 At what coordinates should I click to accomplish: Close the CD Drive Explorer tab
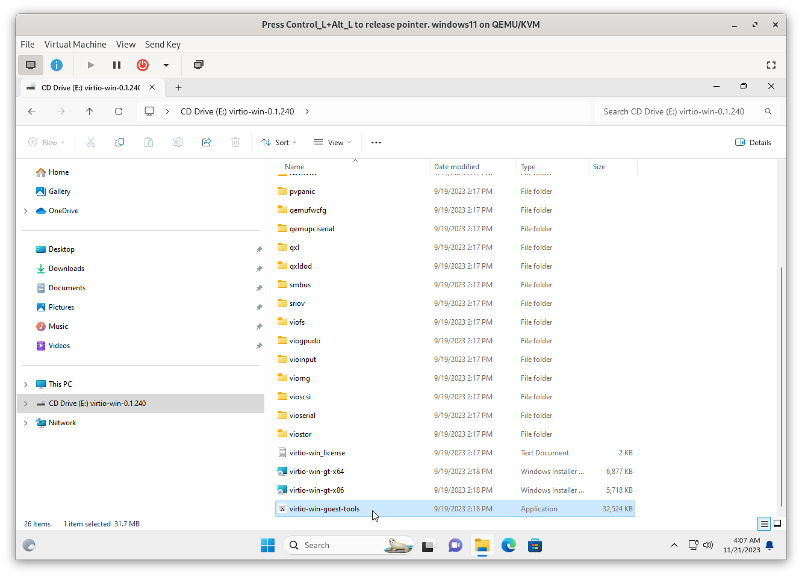point(152,87)
